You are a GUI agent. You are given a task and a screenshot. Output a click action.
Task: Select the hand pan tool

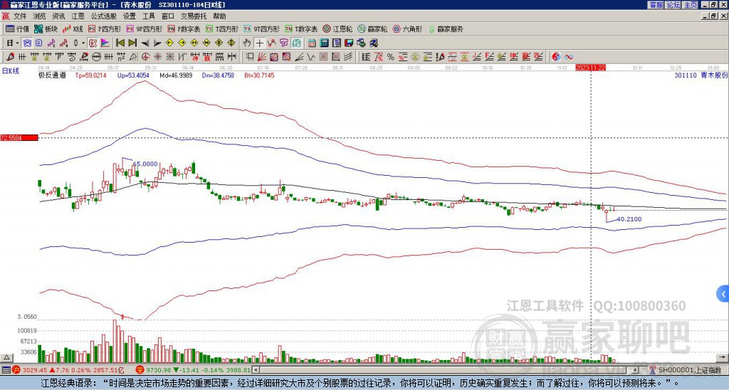click(x=247, y=43)
